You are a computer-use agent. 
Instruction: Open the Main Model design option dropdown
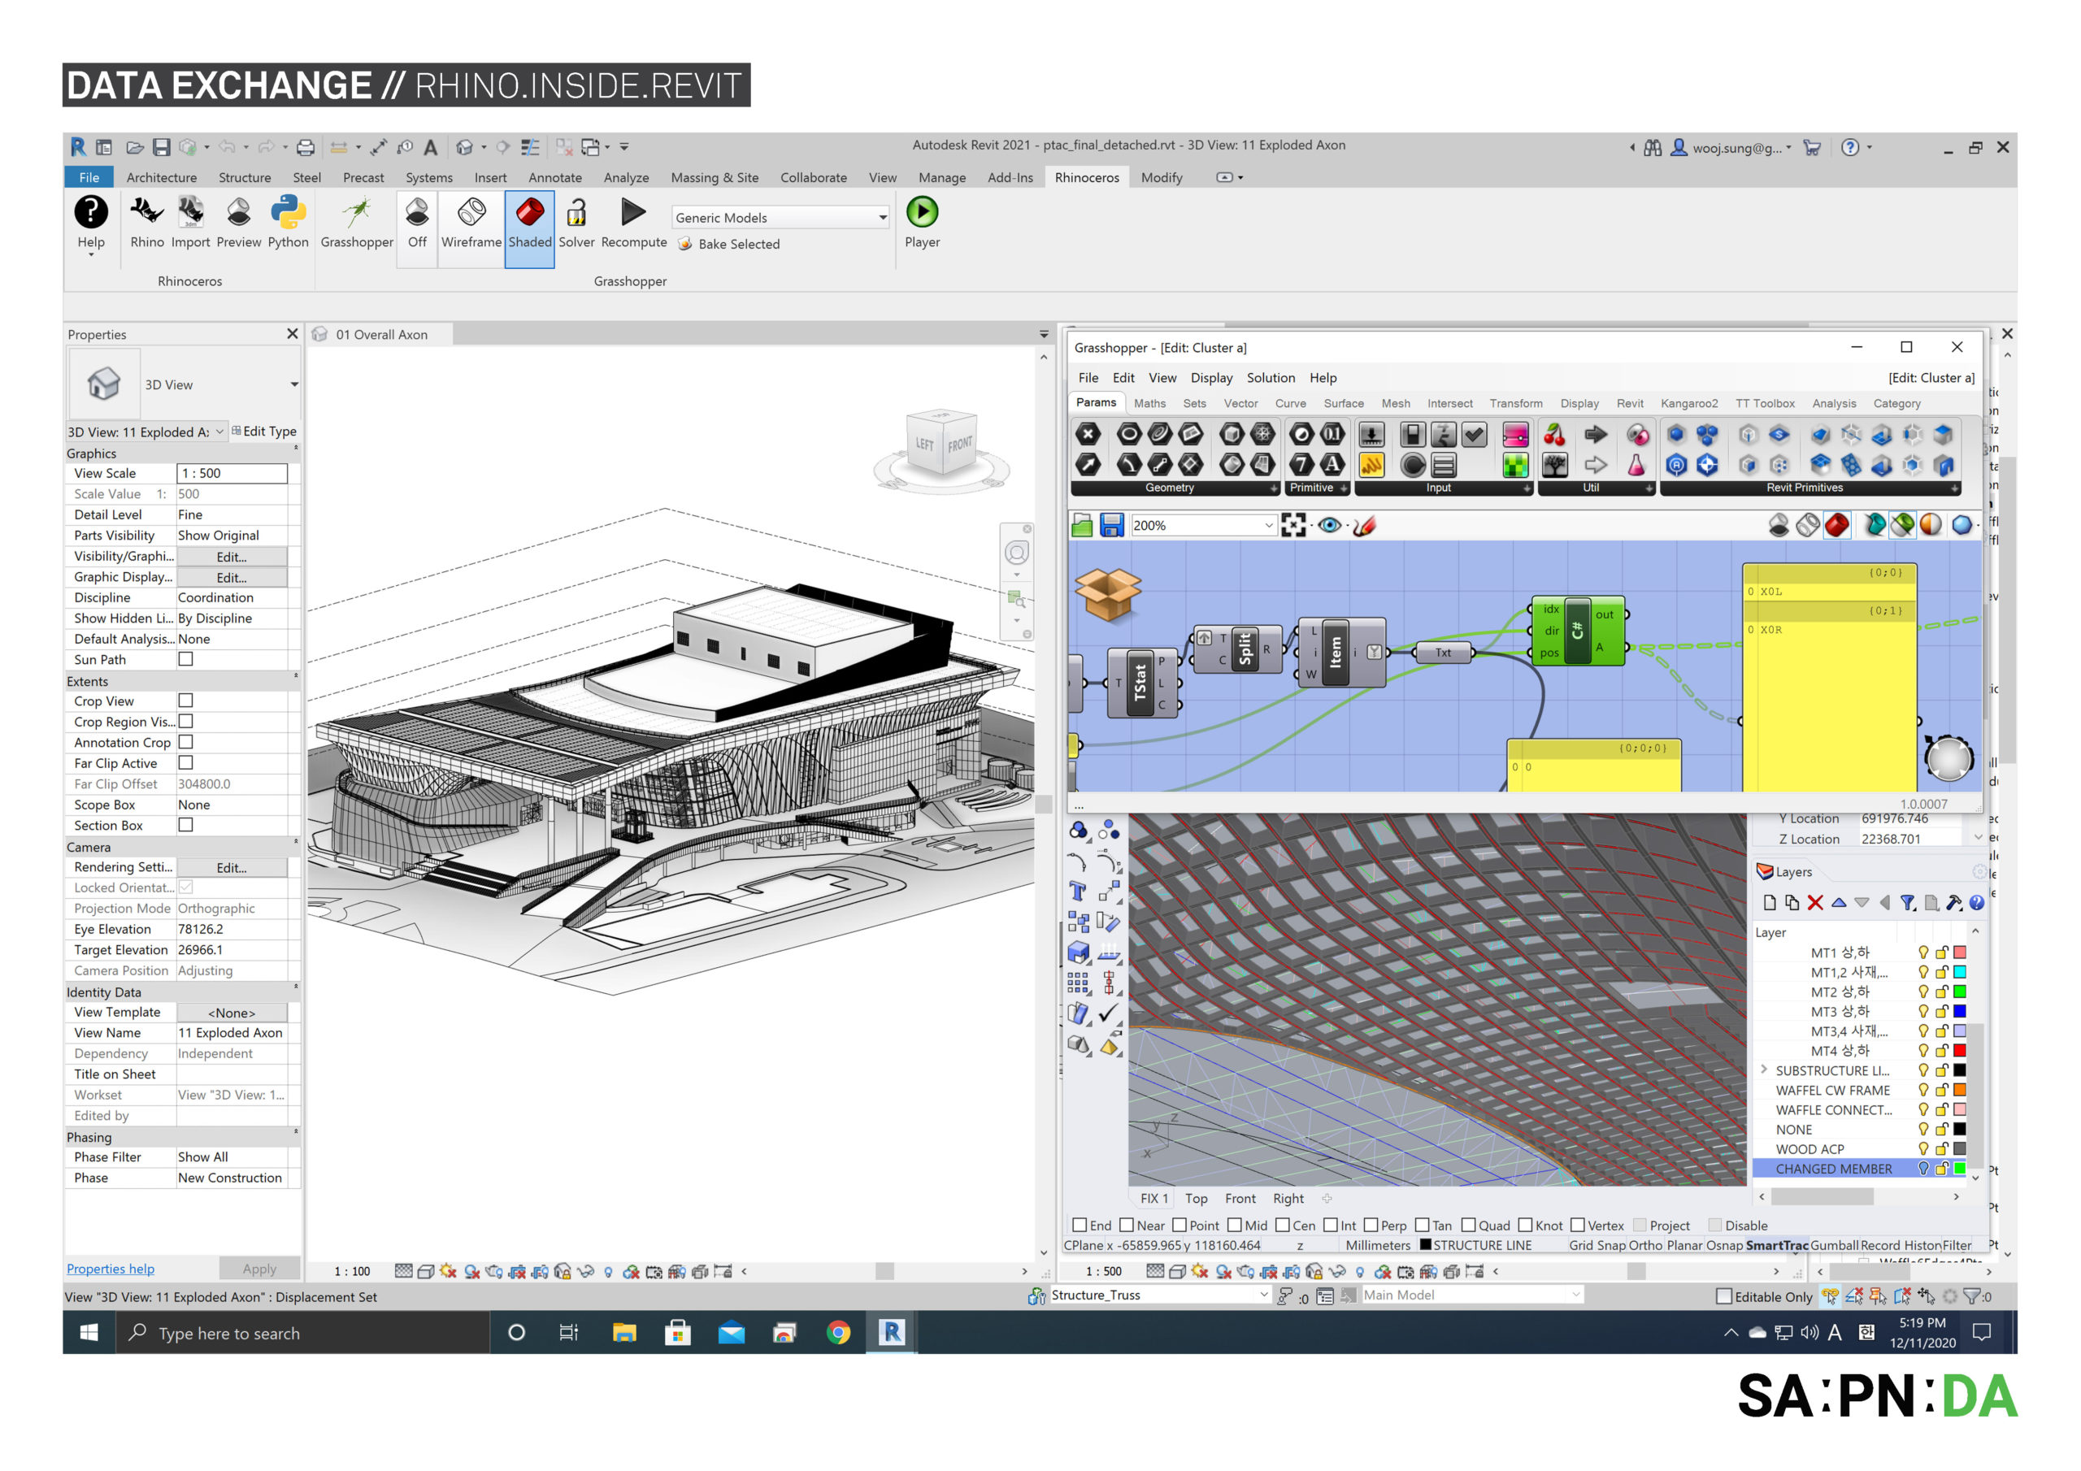(x=1473, y=1295)
